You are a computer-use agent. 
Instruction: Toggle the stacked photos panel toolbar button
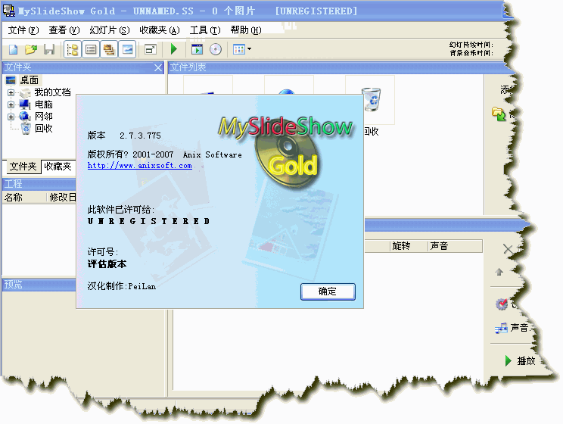pos(109,49)
